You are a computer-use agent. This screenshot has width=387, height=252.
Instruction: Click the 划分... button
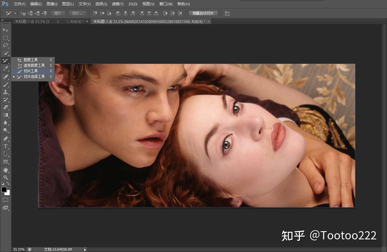[x=78, y=13]
